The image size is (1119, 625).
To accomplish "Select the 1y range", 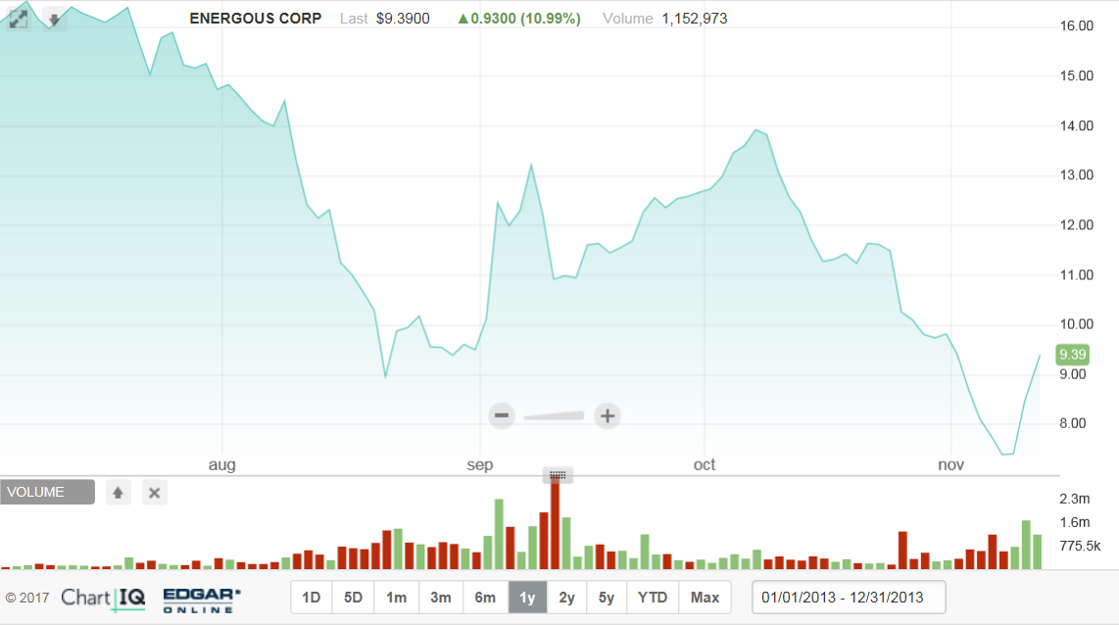I will click(527, 598).
